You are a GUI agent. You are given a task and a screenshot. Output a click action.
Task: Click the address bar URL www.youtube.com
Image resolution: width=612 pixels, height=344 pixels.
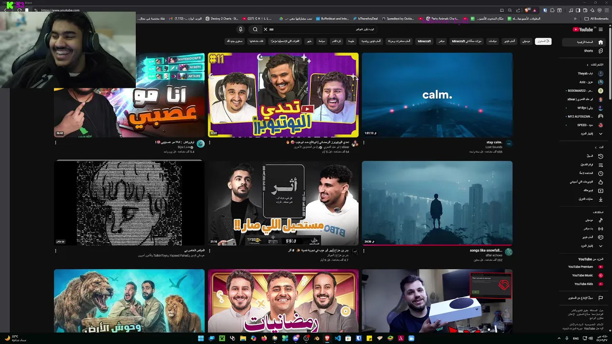60,10
